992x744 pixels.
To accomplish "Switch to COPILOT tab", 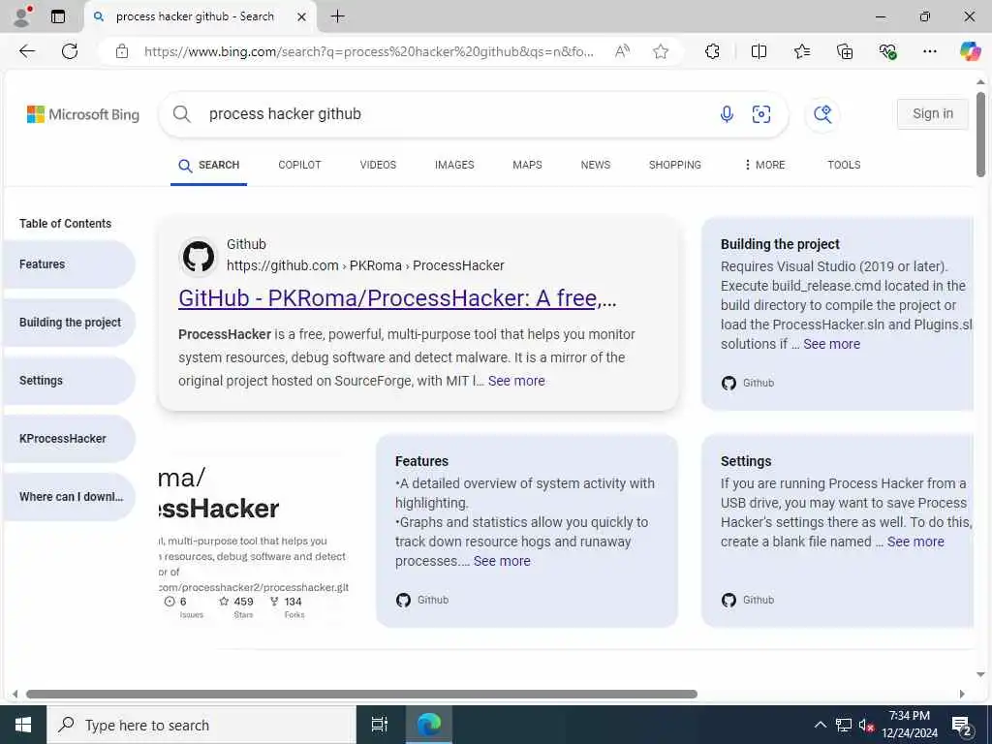I will [x=300, y=165].
